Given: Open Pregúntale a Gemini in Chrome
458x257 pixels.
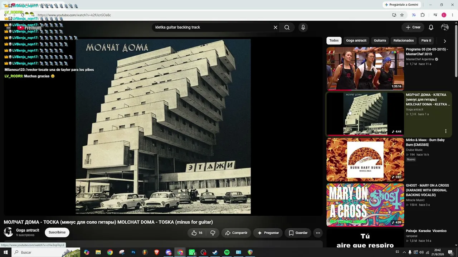Looking at the screenshot, I should click(x=401, y=5).
